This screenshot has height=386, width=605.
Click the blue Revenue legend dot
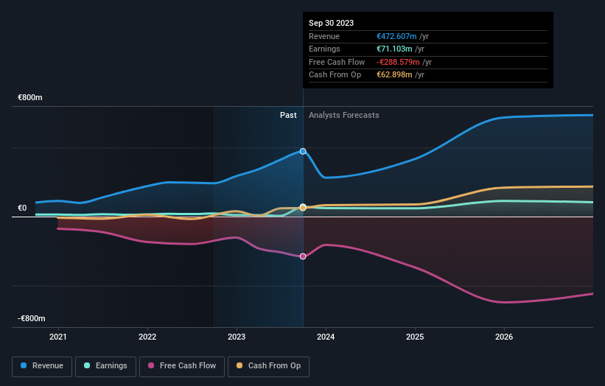point(24,365)
